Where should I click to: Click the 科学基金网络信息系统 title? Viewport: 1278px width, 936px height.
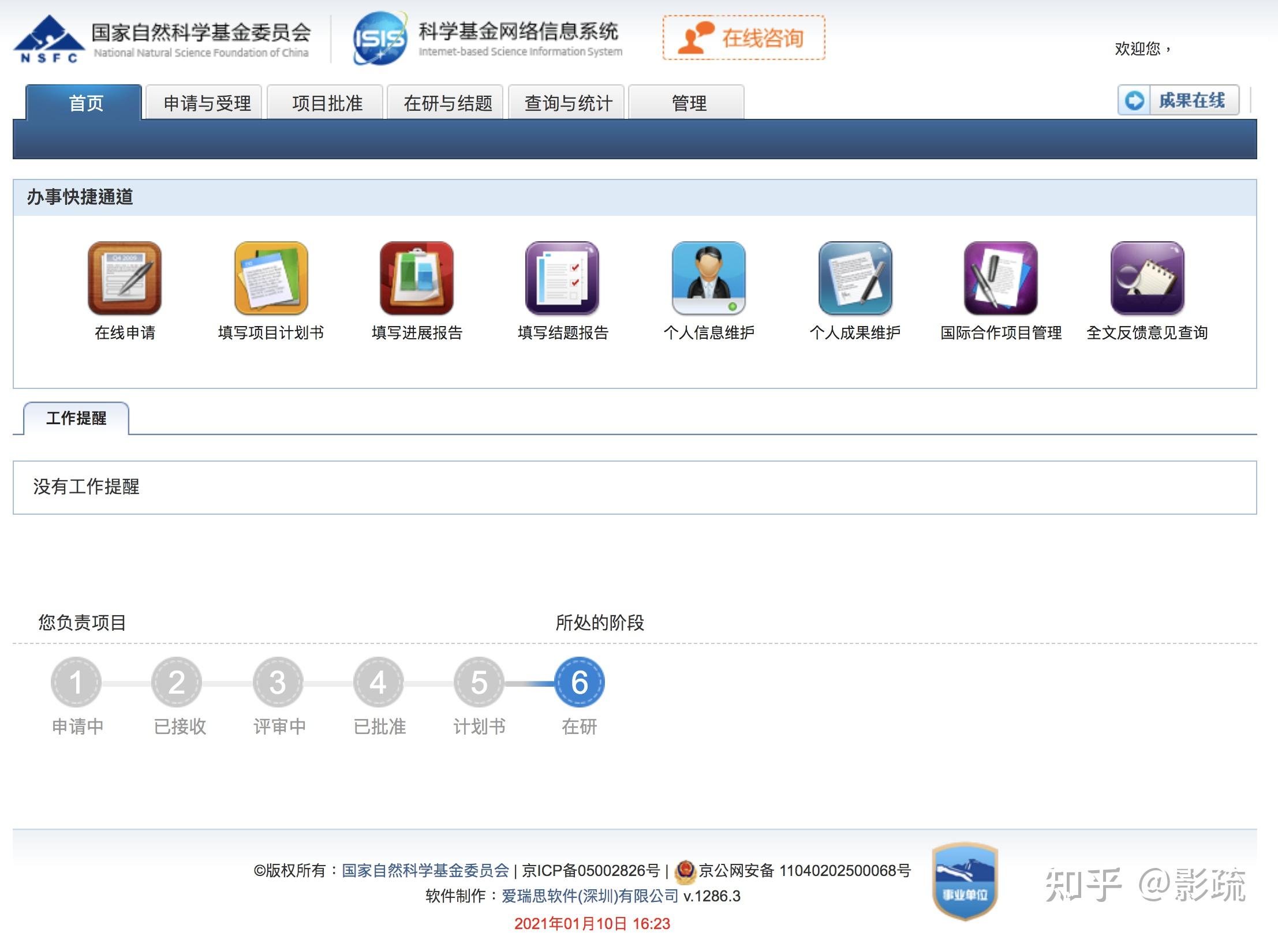tap(518, 31)
